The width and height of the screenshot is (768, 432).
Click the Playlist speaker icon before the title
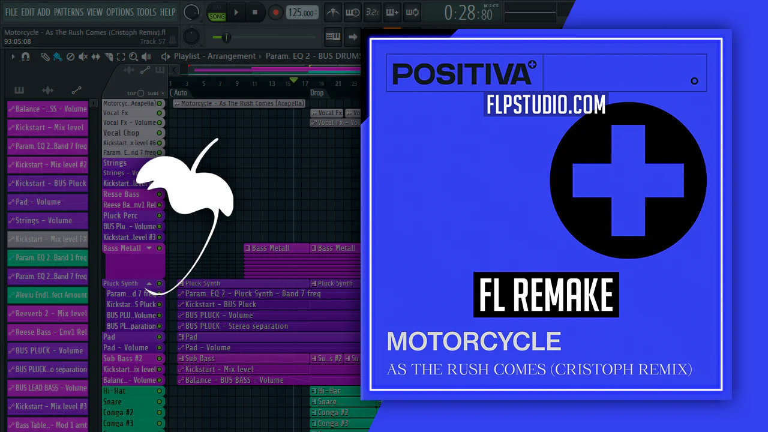coord(166,56)
